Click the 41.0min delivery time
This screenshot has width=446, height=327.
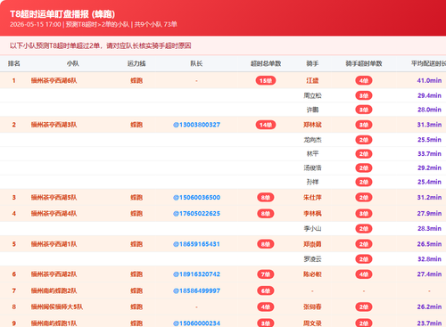tap(429, 80)
